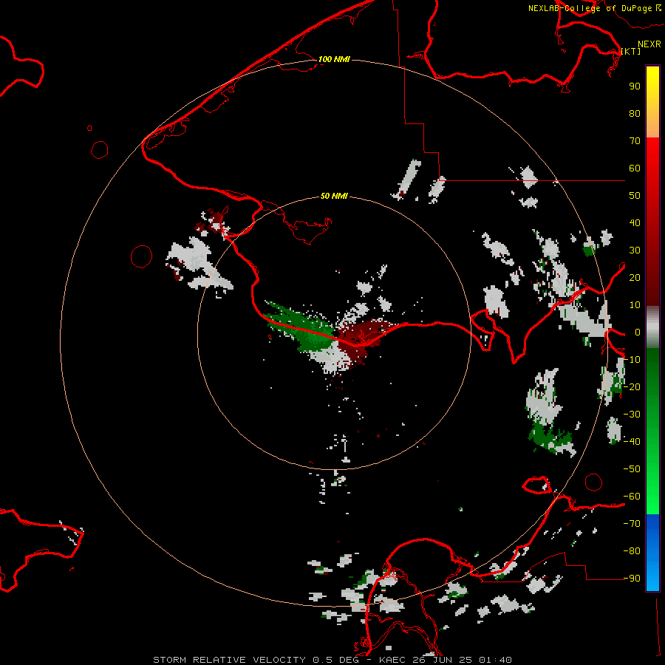Click the positive 70 scale value

(x=635, y=141)
